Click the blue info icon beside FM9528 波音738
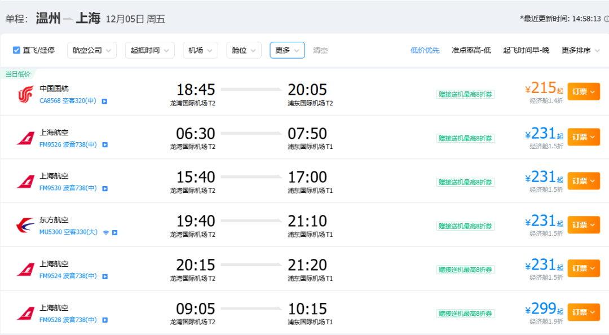 (x=105, y=320)
